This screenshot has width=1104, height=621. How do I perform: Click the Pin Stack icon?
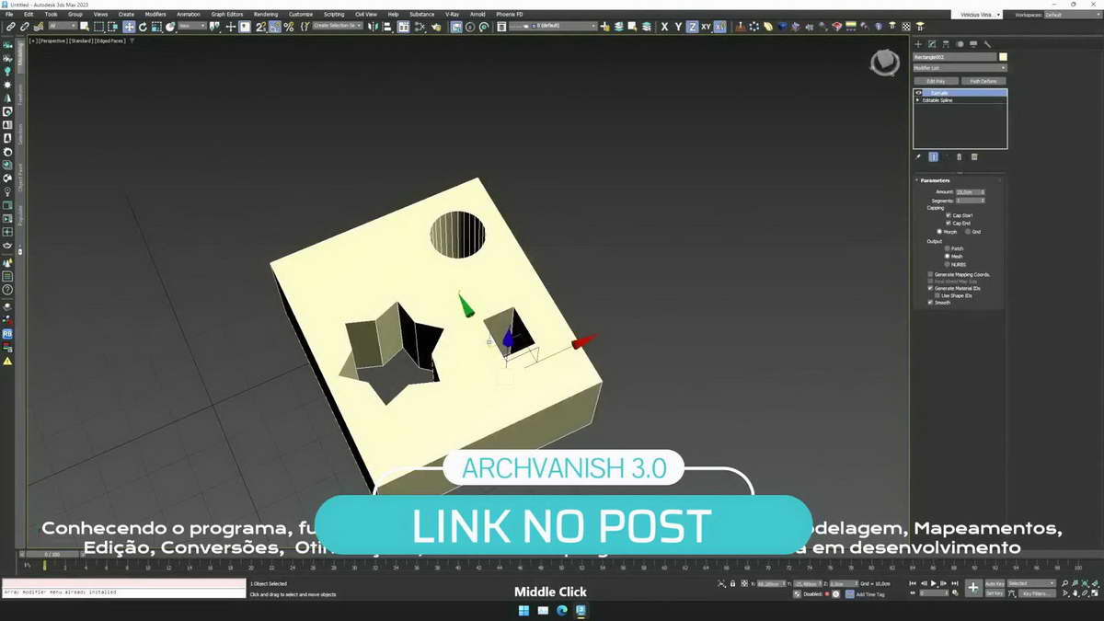[x=918, y=157]
